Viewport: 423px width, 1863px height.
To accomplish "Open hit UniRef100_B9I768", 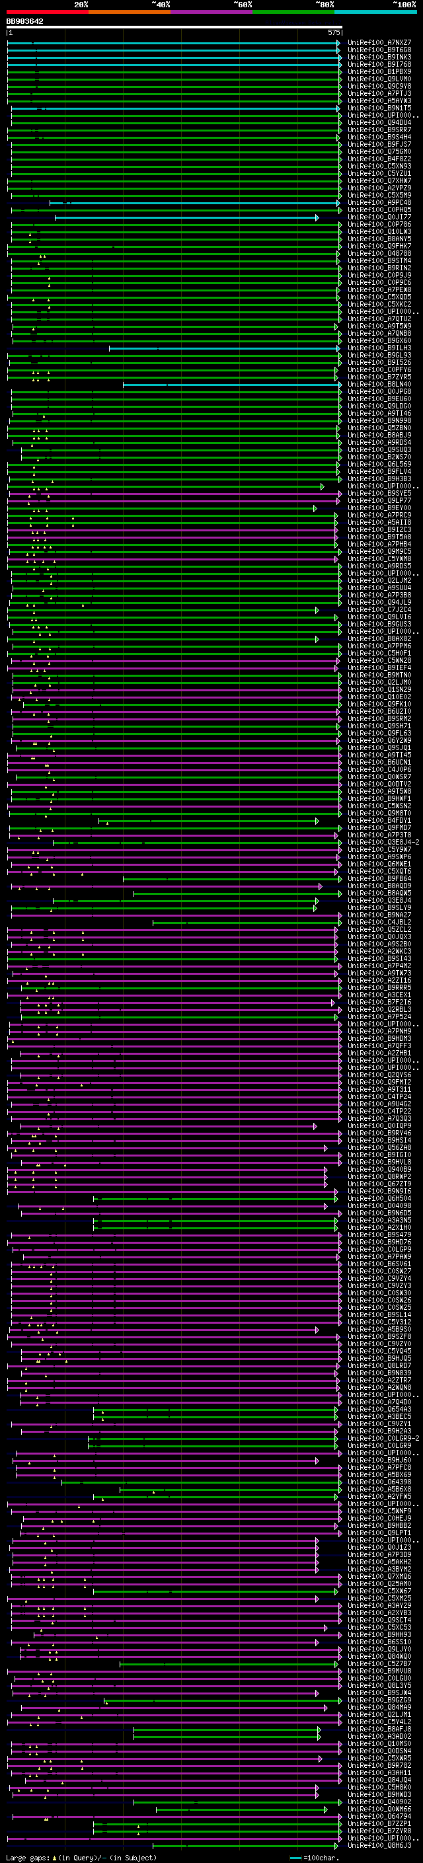I will point(379,64).
